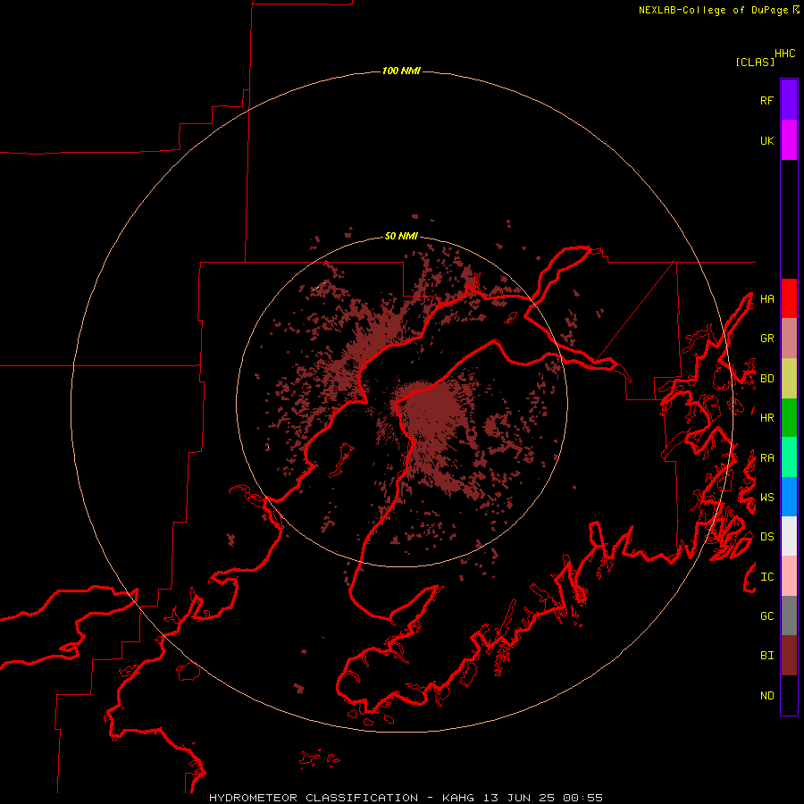This screenshot has width=804, height=804.
Task: Click the GC gray legend swatch
Action: (789, 616)
